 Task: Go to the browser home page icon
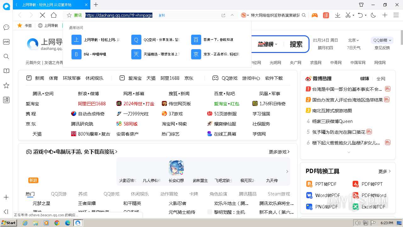point(54,15)
